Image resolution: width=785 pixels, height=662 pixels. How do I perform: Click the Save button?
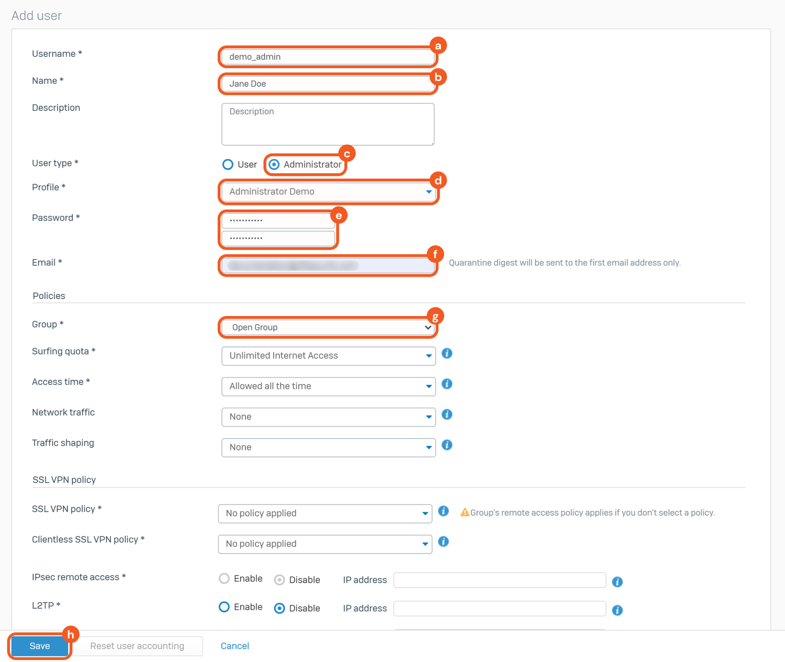coord(40,646)
